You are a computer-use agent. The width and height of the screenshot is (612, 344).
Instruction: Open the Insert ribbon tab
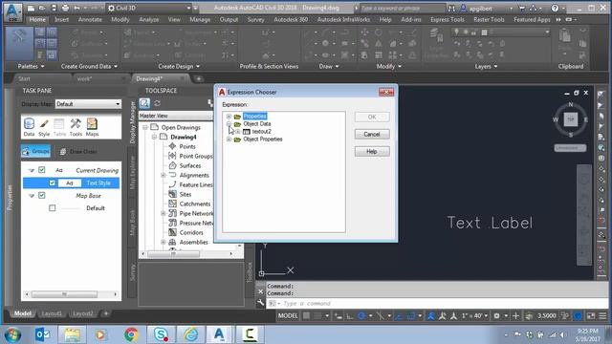tap(61, 19)
